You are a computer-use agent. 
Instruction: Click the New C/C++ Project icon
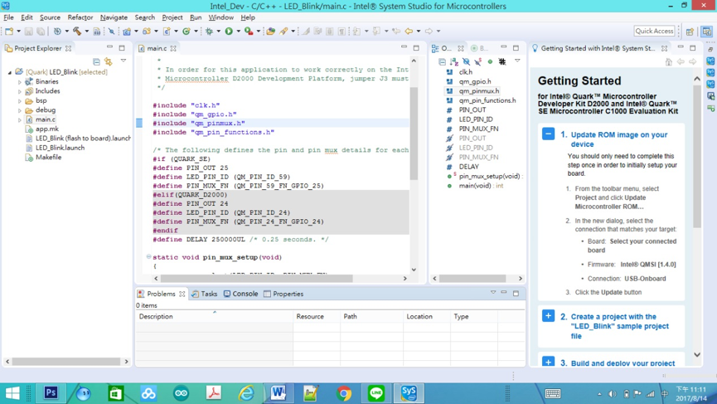tap(127, 32)
